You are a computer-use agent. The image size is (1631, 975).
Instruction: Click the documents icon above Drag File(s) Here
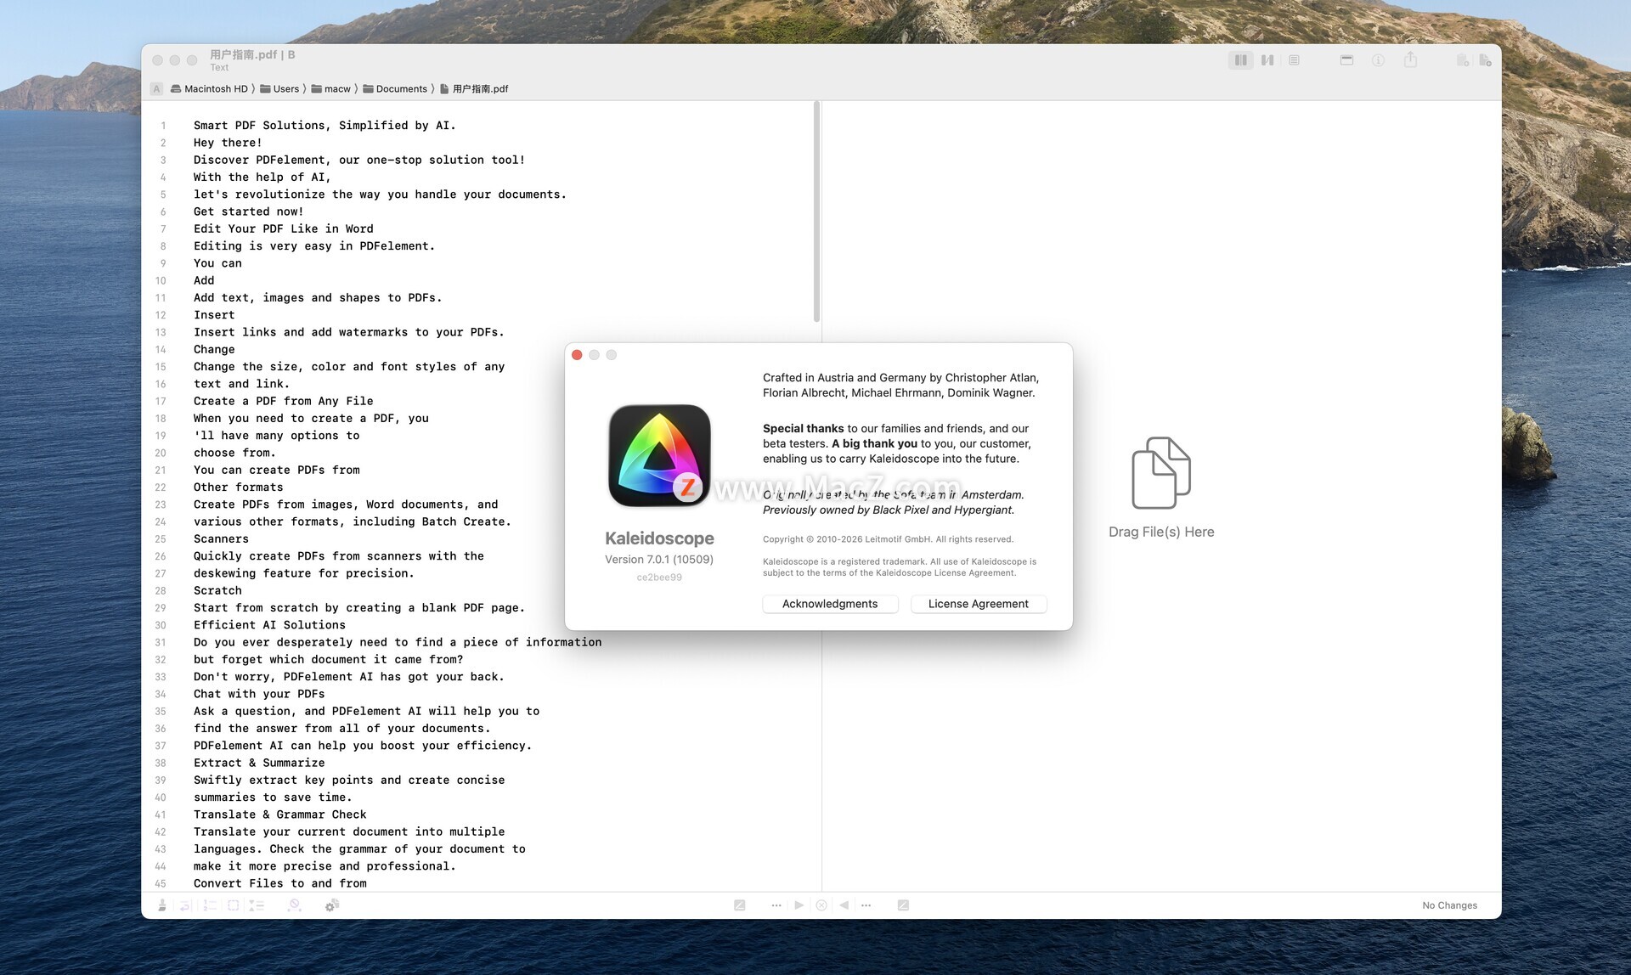(1161, 473)
